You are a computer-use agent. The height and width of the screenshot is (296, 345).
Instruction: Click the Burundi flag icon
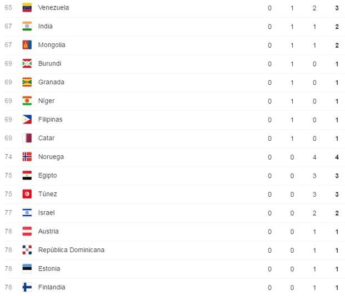[27, 64]
